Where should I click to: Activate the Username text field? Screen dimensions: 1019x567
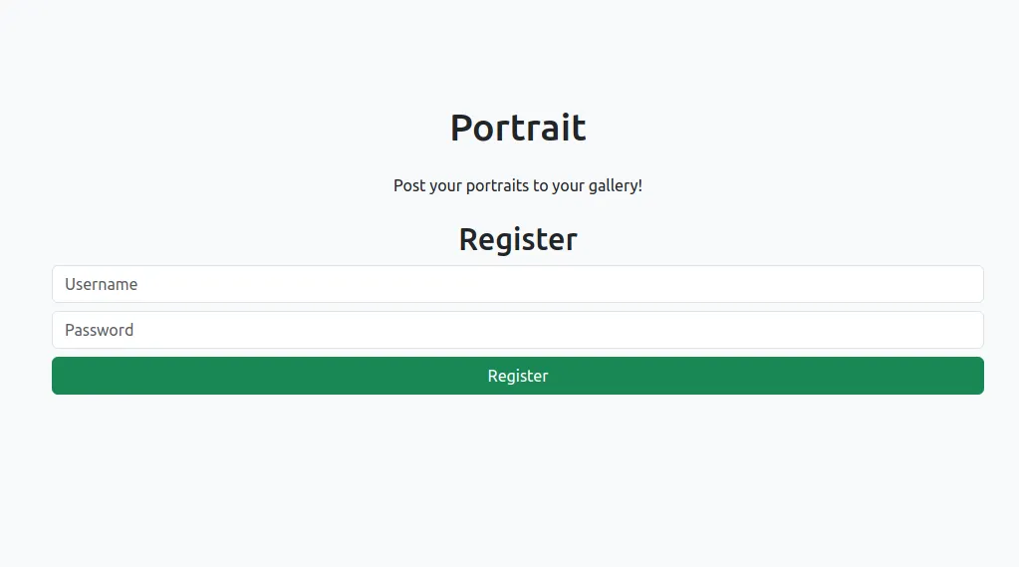pos(518,284)
